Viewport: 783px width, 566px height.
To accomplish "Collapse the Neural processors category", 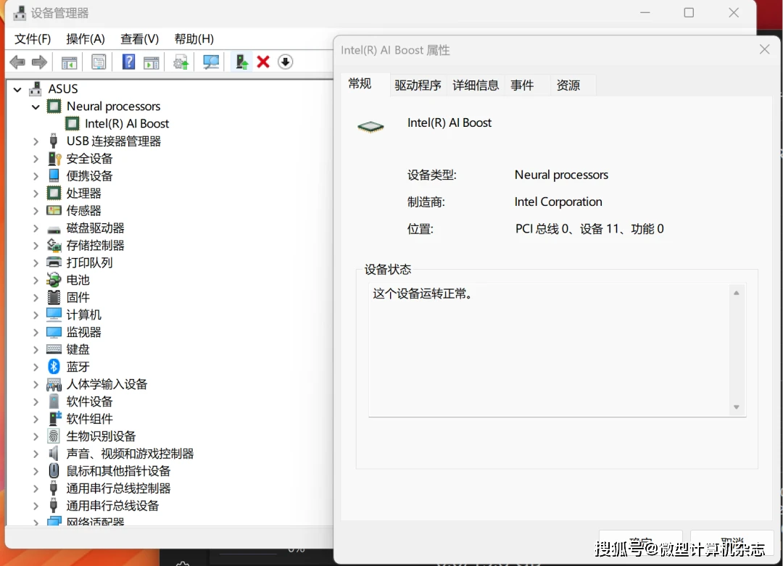I will [x=36, y=107].
